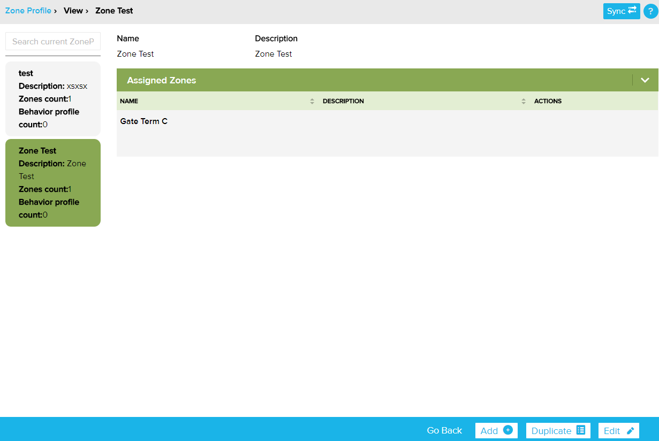
Task: Collapse the Assigned Zones panel chevron
Action: (x=645, y=80)
